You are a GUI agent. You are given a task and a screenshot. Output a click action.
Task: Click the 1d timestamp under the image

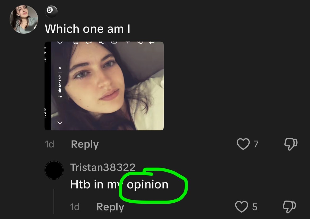[x=50, y=144]
